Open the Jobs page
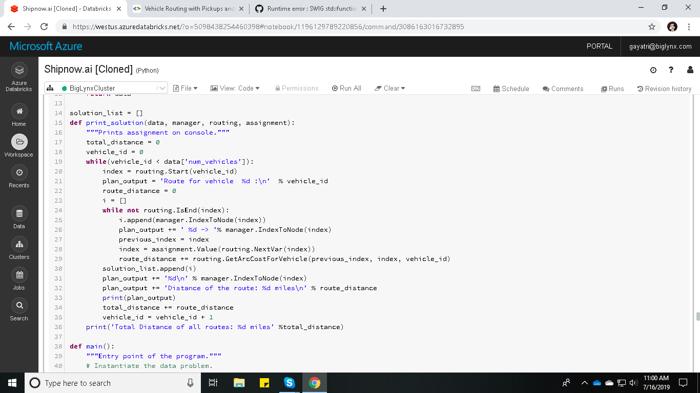 pyautogui.click(x=19, y=280)
